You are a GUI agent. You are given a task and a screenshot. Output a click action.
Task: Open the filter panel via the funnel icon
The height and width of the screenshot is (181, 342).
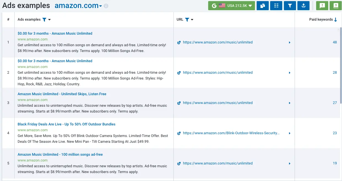290,6
